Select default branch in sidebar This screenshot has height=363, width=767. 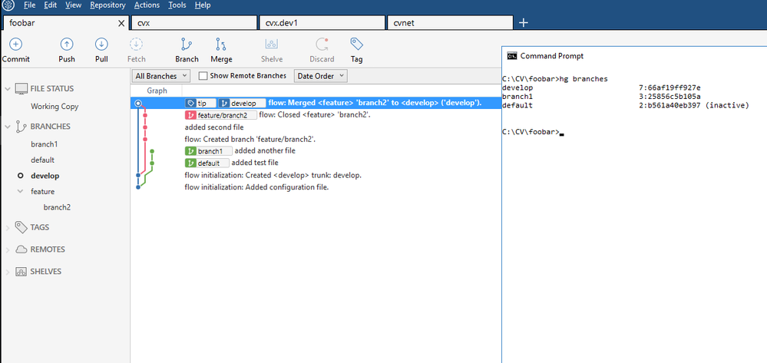(42, 160)
